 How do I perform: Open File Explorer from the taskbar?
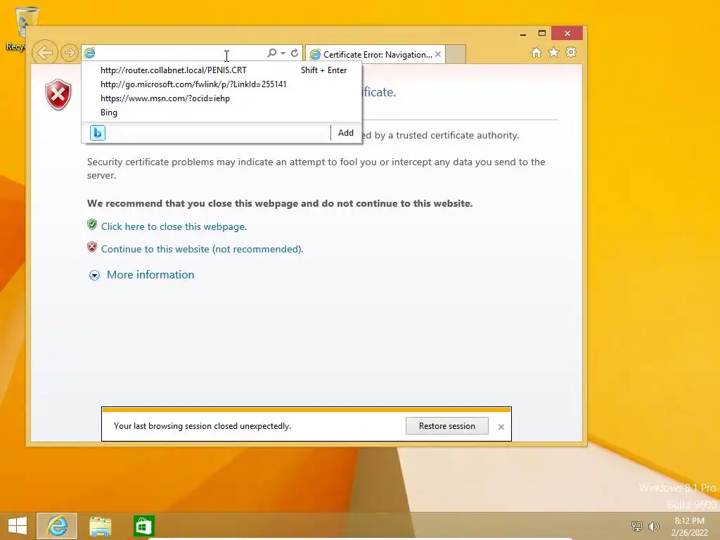[100, 526]
